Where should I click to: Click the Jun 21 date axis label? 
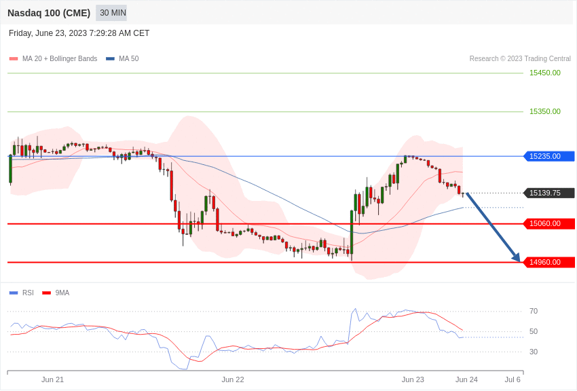53,379
